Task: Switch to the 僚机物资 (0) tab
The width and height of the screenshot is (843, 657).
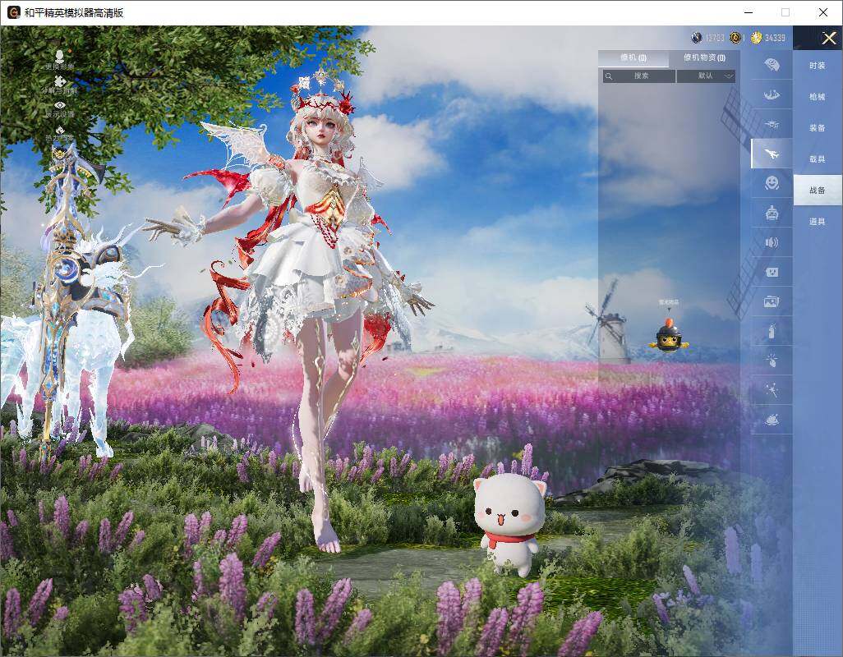Action: (x=704, y=58)
